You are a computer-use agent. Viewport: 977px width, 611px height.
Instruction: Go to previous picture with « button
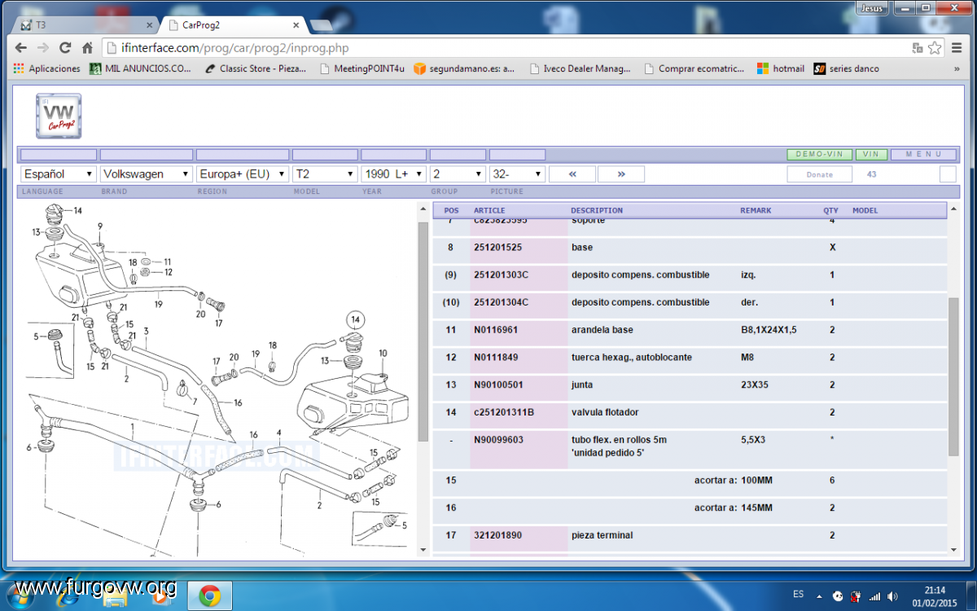pyautogui.click(x=572, y=174)
